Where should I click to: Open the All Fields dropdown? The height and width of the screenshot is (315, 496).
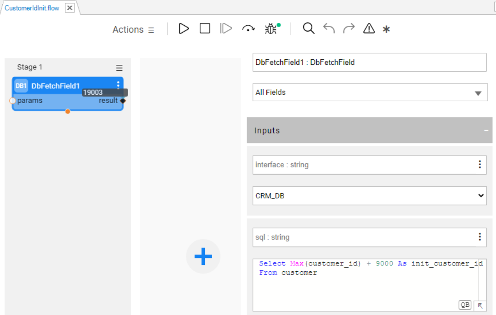point(370,92)
